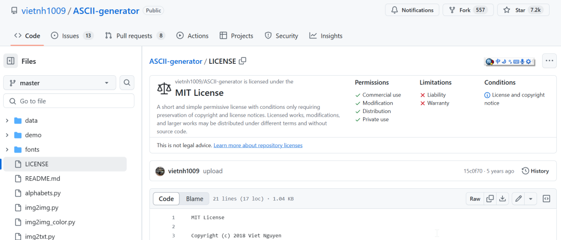Open alphabets.py in the file tree
This screenshot has height=240, width=561.
coord(43,193)
